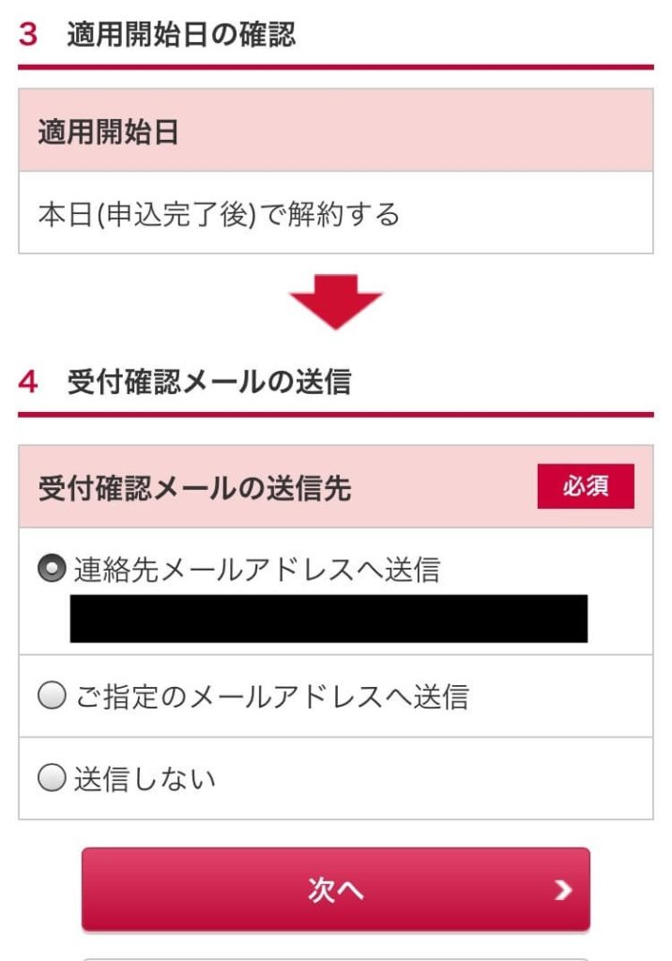Image resolution: width=672 pixels, height=961 pixels.
Task: Click the blacked-out email address box
Action: [x=328, y=618]
